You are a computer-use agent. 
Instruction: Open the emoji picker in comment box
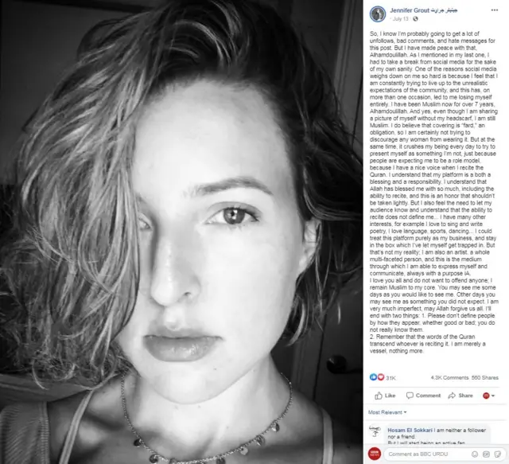tap(475, 454)
